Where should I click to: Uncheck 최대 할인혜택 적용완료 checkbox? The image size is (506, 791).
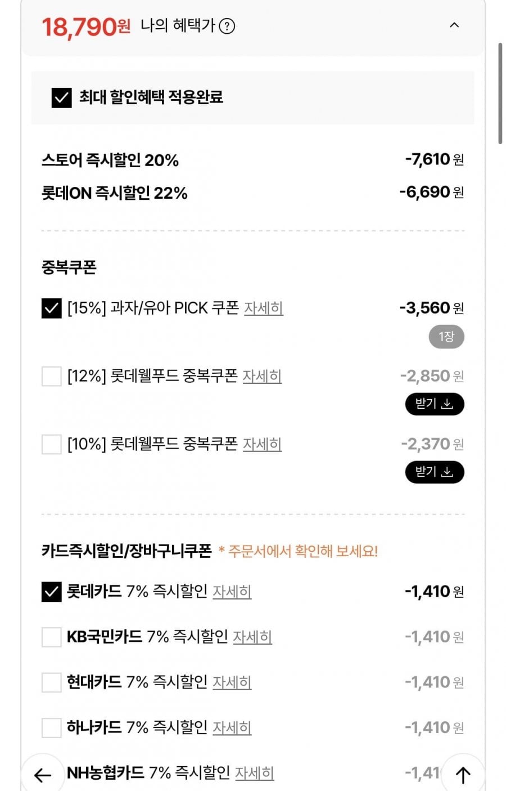coord(61,97)
